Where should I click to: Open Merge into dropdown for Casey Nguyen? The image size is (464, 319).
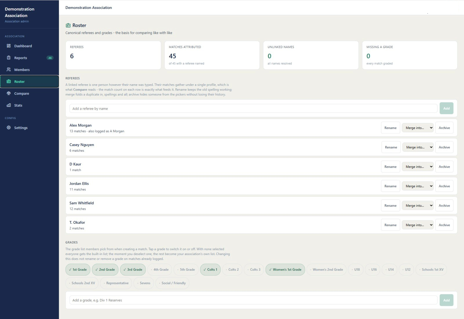point(418,147)
